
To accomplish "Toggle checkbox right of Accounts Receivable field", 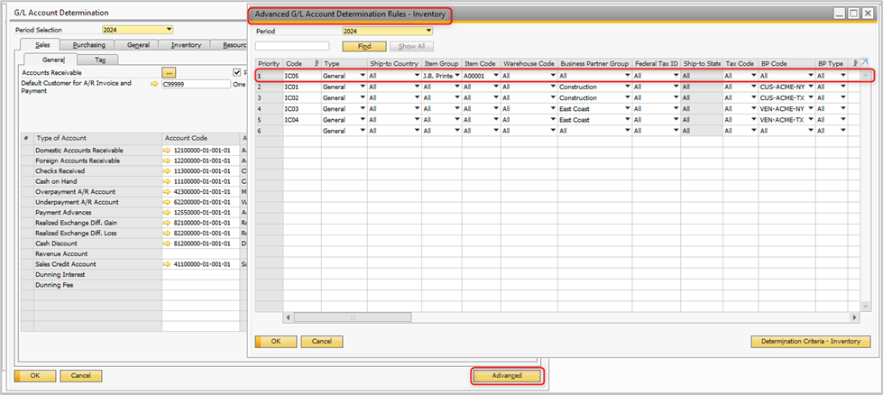I will (237, 72).
